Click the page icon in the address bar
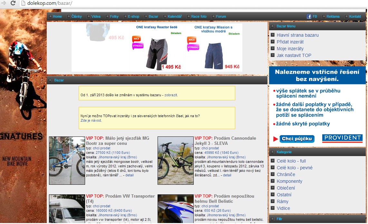This screenshot has height=224, width=368. pos(23,4)
